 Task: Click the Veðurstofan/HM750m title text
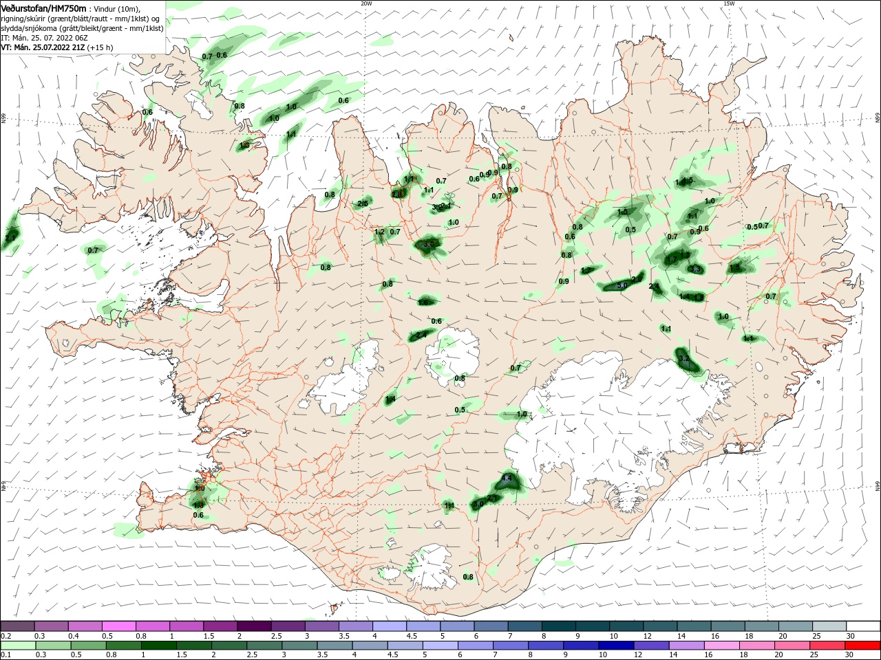tap(43, 8)
